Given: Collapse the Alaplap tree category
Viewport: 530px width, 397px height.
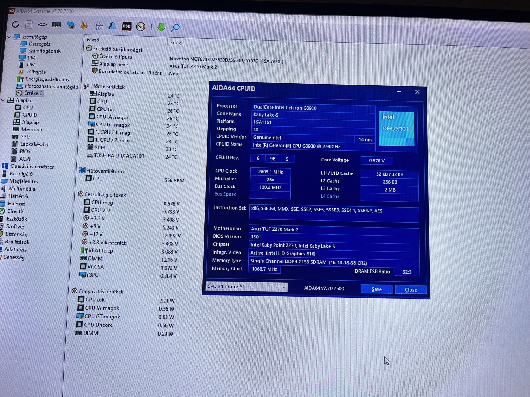Looking at the screenshot, I should [3, 100].
